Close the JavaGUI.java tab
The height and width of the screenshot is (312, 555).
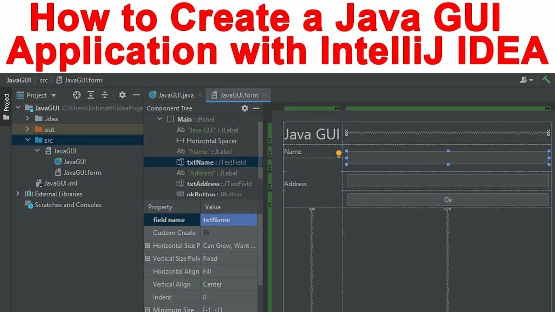(199, 95)
